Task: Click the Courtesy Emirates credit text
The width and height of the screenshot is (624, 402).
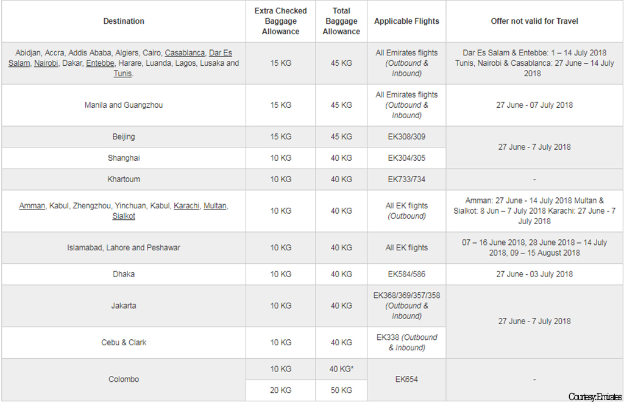Action: [595, 397]
